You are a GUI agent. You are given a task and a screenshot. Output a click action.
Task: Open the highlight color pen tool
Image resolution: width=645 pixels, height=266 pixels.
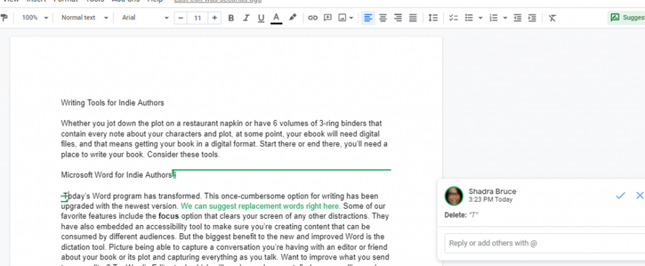tap(292, 18)
